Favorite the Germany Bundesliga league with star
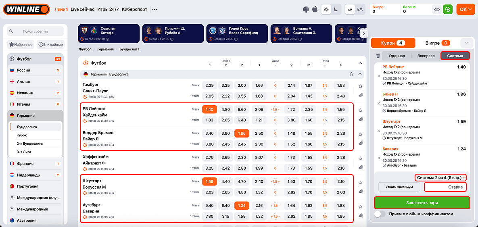 [x=351, y=74]
